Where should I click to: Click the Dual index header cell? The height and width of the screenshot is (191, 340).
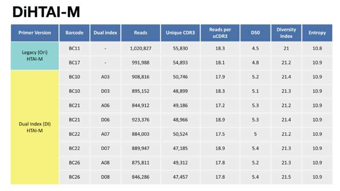click(105, 33)
